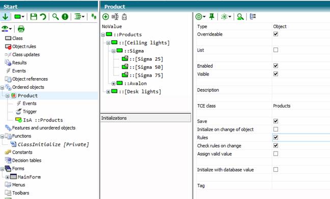Image resolution: width=330 pixels, height=199 pixels.
Task: Collapse the ::Sigma node
Action: click(x=114, y=51)
